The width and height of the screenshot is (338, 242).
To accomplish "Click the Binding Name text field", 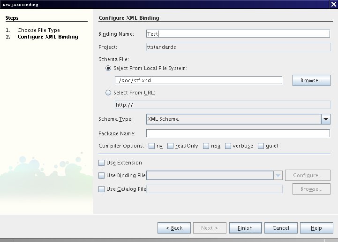I will 238,34.
